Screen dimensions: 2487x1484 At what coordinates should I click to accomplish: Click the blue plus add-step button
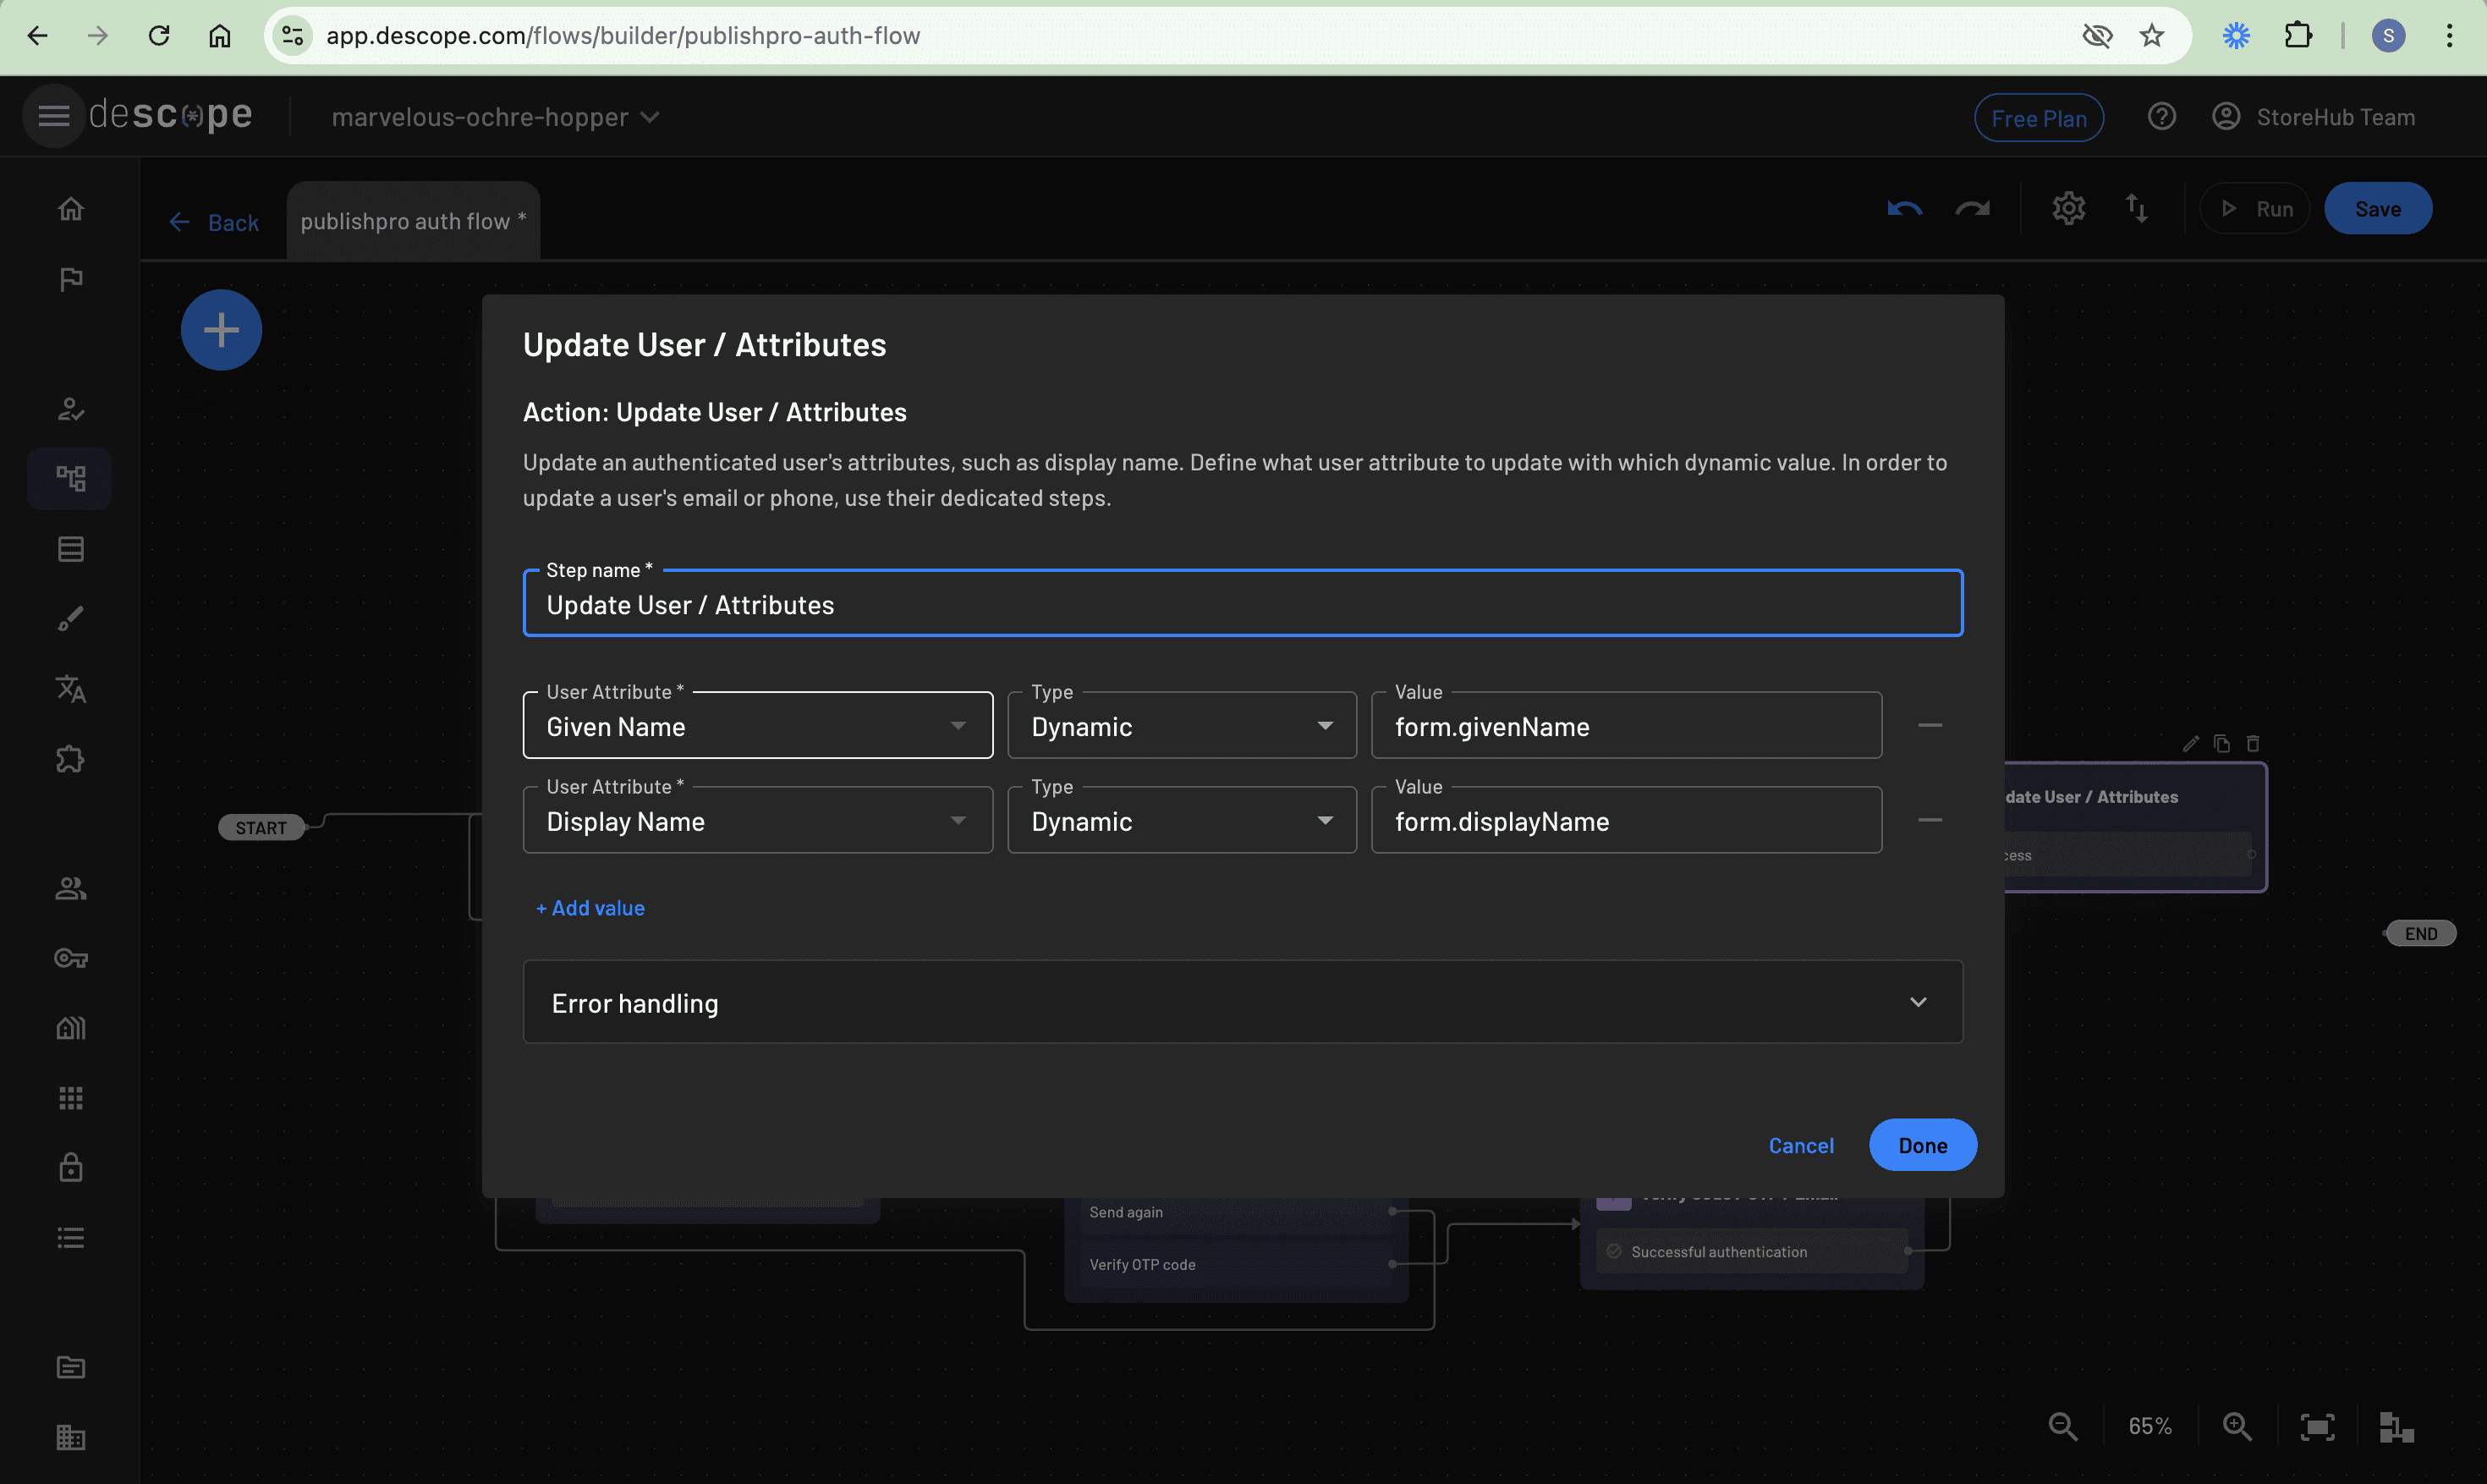[221, 330]
